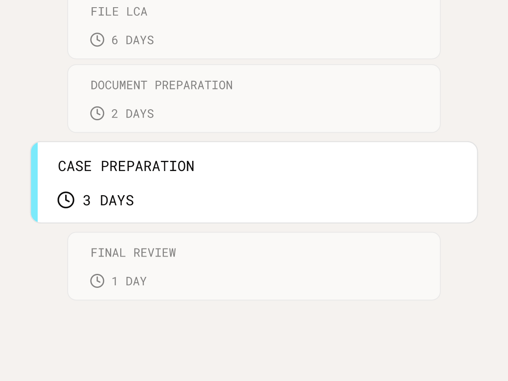Click the clock icon in Case Preparation card

[66, 200]
